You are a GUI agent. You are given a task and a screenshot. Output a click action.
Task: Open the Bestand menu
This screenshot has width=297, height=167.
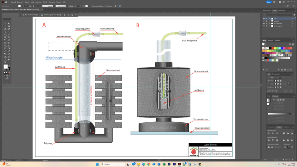[13, 2]
